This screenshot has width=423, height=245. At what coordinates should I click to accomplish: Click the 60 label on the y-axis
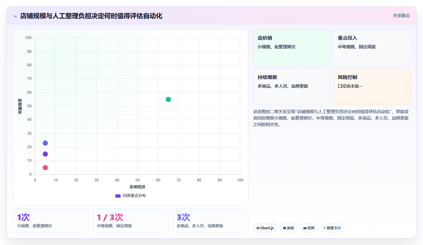coord(29,93)
